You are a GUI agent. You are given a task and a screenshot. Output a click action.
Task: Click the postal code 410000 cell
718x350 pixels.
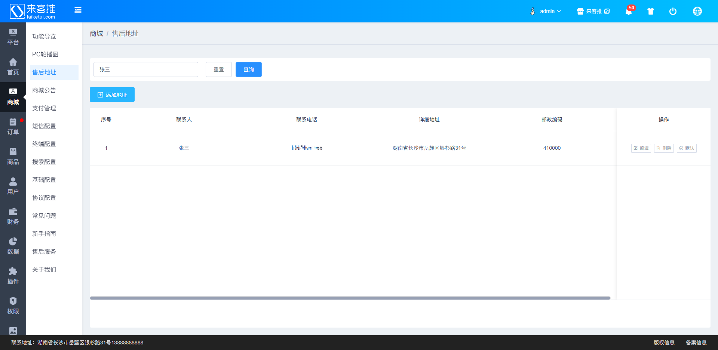pos(552,148)
